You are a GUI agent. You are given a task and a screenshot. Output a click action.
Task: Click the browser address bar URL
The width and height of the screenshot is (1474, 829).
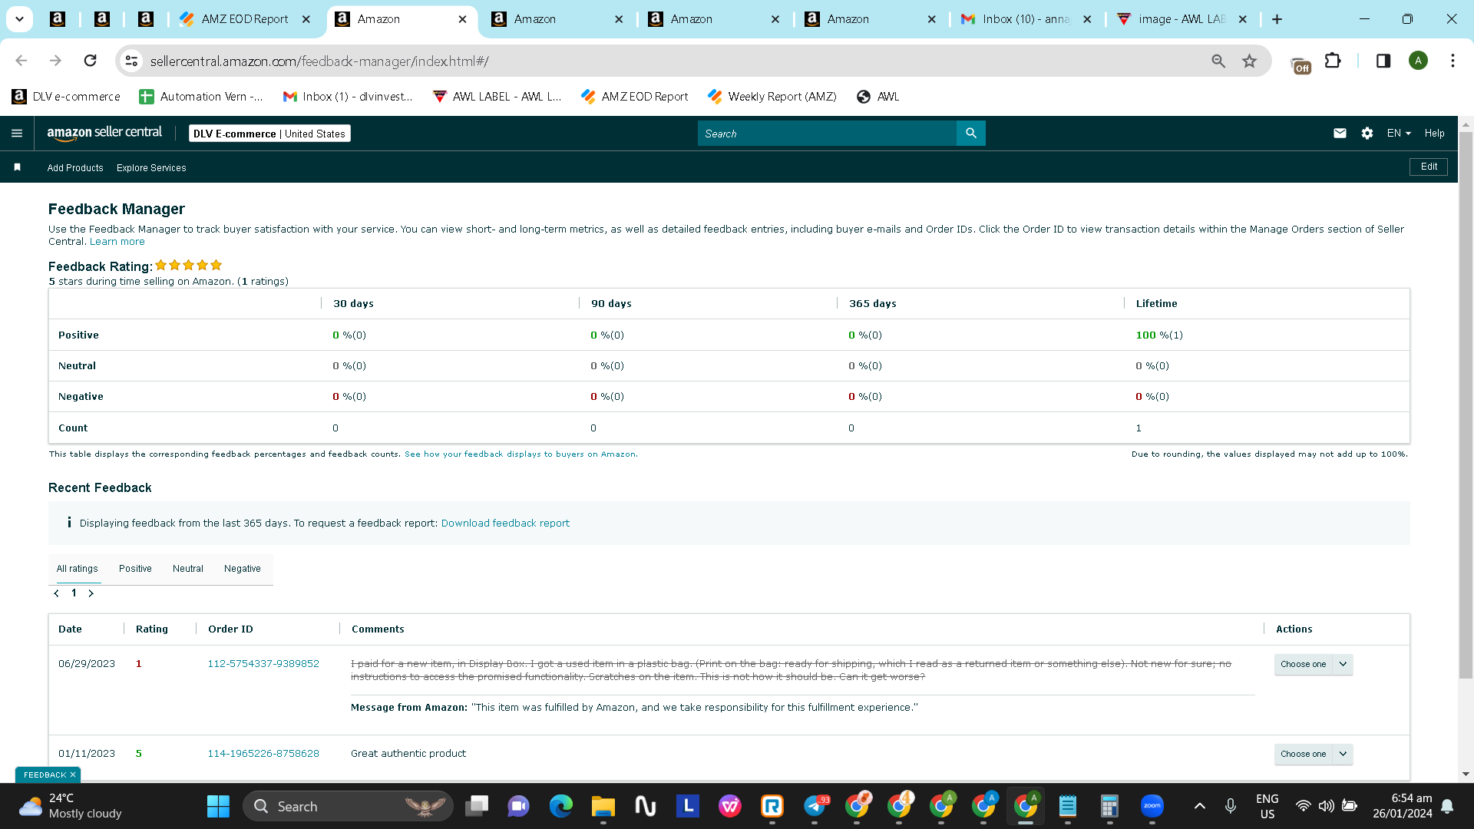click(319, 61)
